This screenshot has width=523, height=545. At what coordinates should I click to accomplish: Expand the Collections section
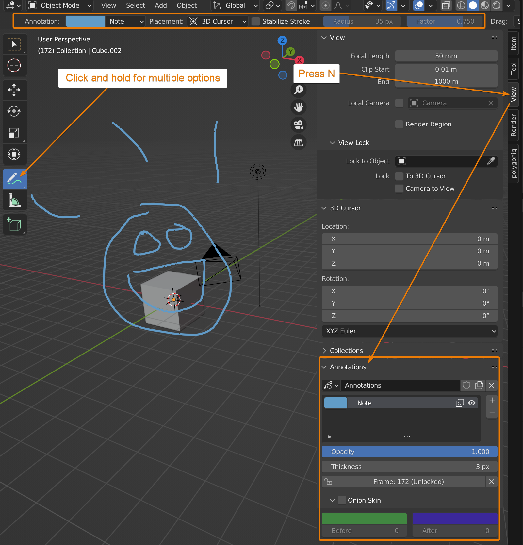(x=324, y=351)
